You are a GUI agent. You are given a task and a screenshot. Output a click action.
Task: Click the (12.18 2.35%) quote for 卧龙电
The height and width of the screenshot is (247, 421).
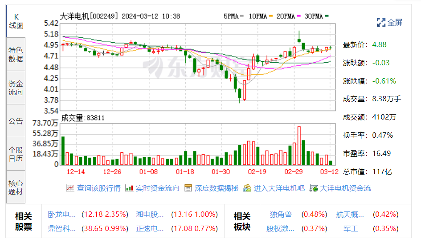click(105, 215)
